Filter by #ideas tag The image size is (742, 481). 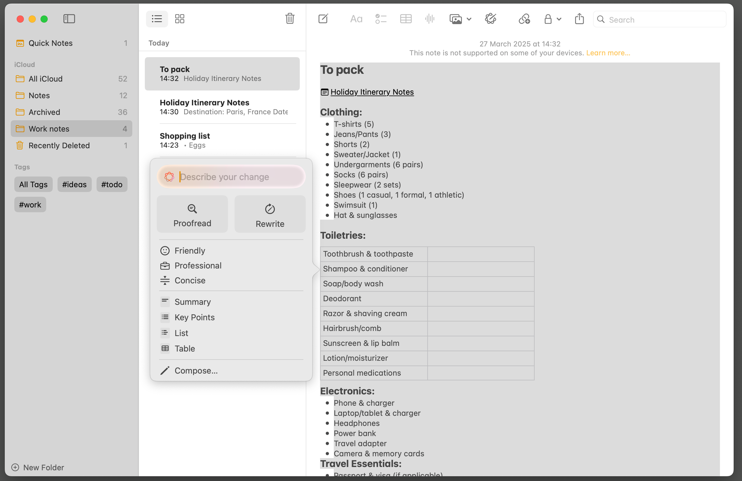point(74,184)
